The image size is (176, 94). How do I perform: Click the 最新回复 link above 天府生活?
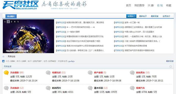(x=170, y=61)
